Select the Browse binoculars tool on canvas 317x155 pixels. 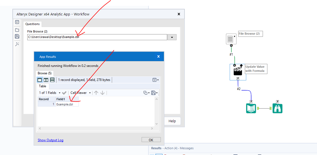277,108
